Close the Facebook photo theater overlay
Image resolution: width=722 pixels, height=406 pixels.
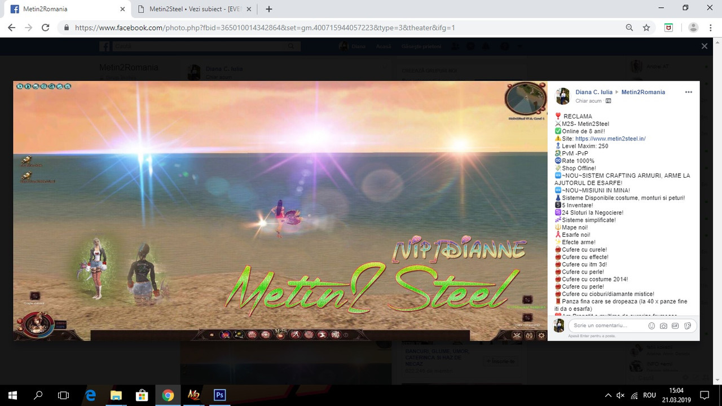pyautogui.click(x=704, y=46)
